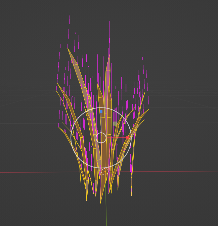This screenshot has width=218, height=226.
Task: Click the blue Z-axis gizmo handle
Action: [x=101, y=111]
